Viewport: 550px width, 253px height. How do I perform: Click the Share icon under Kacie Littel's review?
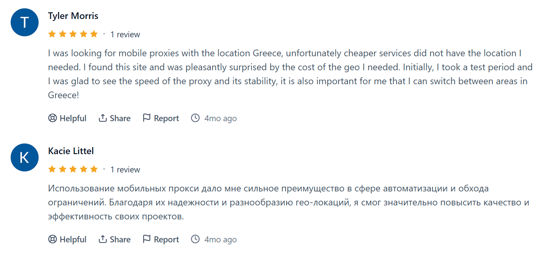pos(102,239)
